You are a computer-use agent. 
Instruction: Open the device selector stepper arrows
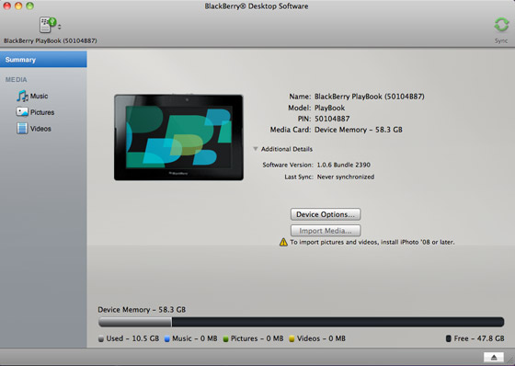tap(59, 27)
